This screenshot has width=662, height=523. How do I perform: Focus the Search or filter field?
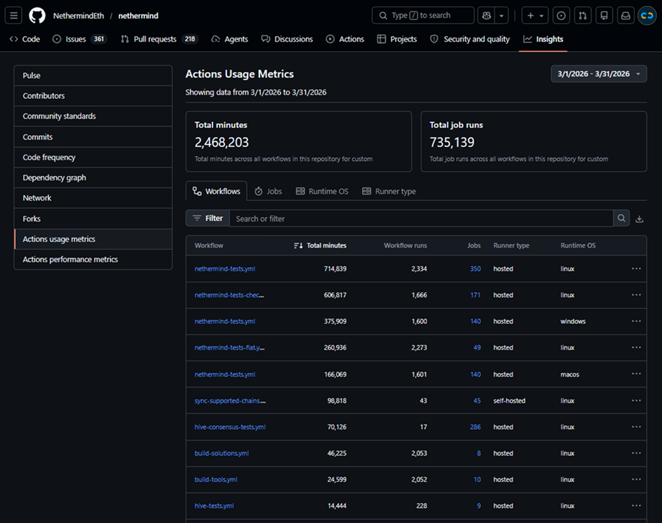(x=421, y=219)
